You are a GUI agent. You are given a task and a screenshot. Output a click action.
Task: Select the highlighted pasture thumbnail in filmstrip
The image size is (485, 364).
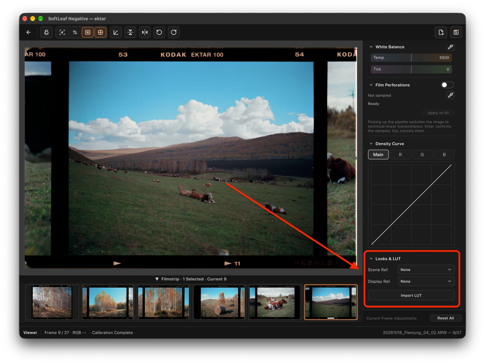tap(331, 302)
